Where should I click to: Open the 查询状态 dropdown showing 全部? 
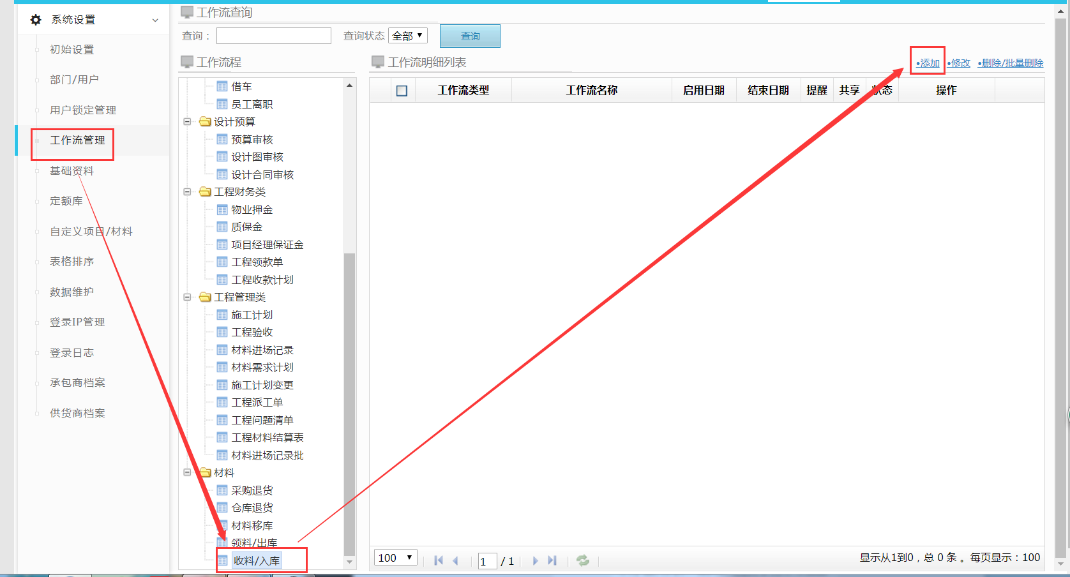[x=407, y=36]
